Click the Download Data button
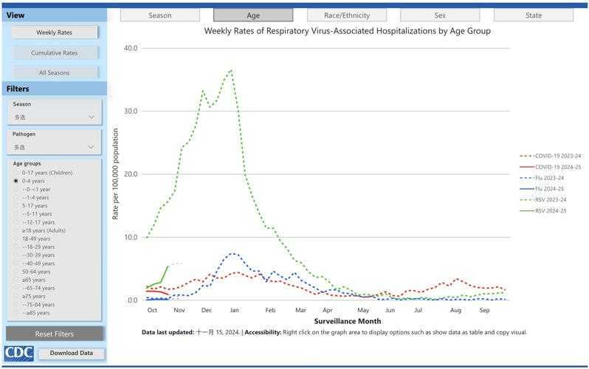Screen dimensions: 589x369 [71, 354]
